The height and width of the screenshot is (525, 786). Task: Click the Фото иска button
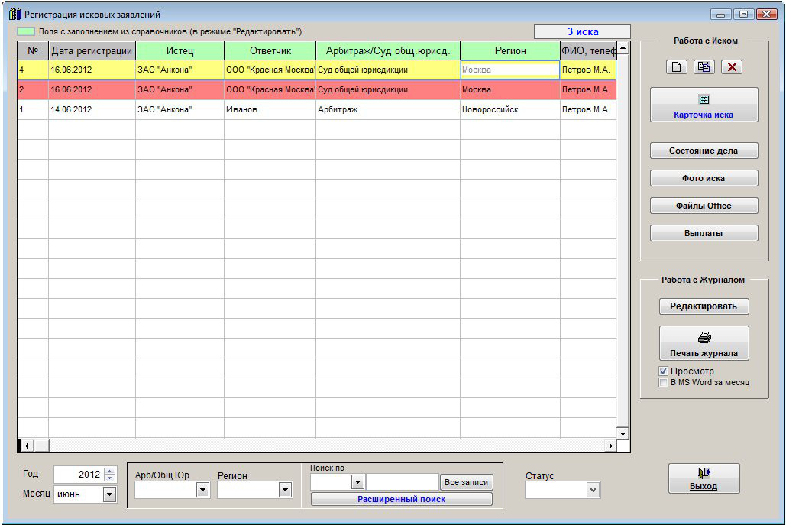point(704,178)
